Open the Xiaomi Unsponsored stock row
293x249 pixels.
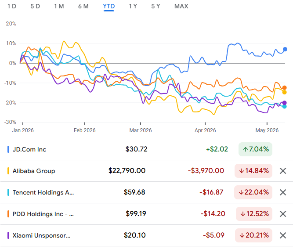[147, 235]
